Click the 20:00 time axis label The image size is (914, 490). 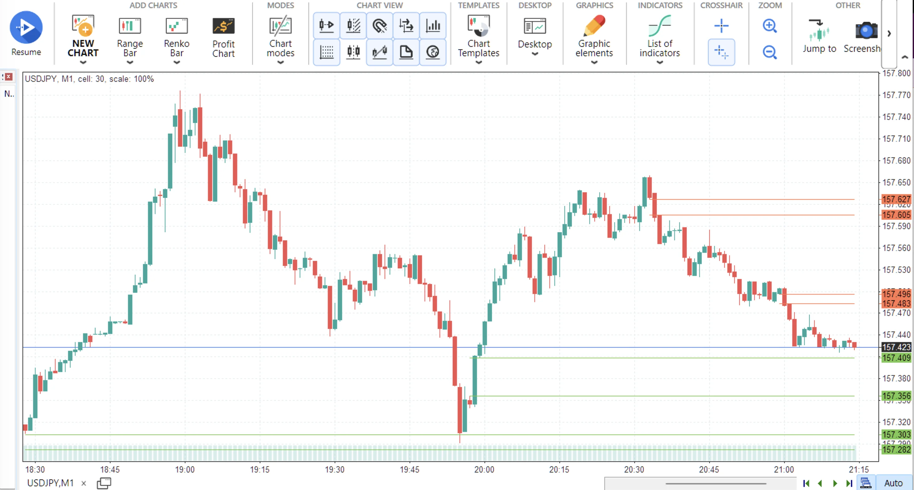click(x=484, y=469)
